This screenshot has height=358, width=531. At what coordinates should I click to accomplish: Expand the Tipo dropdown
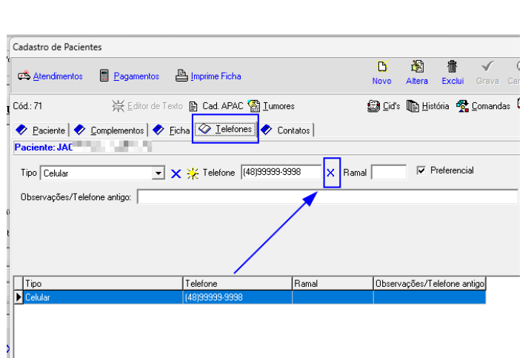point(158,173)
